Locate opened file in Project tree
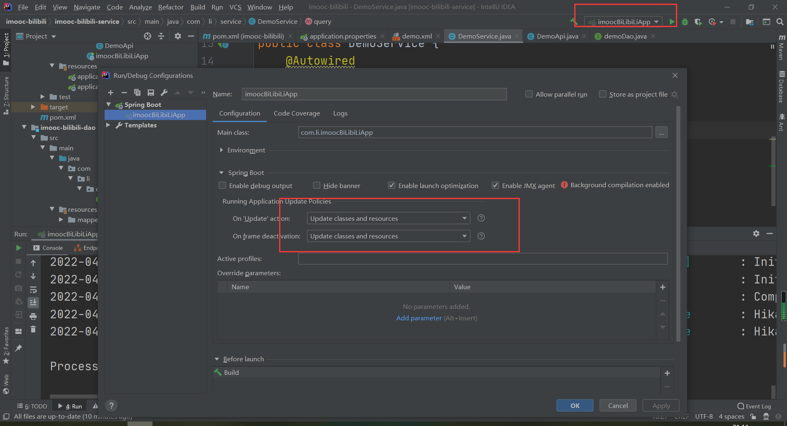787x426 pixels. pos(148,36)
